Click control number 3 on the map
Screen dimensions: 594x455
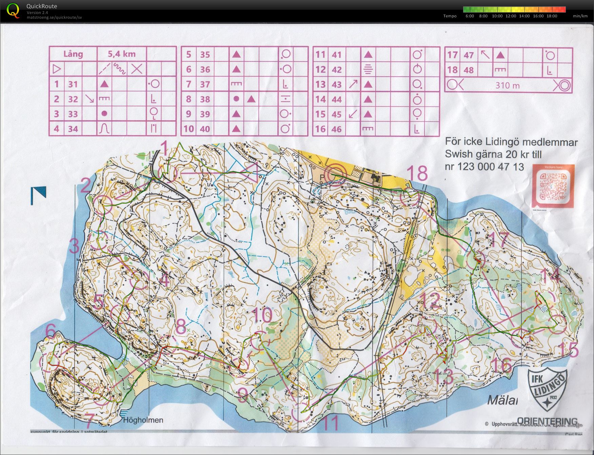point(74,246)
